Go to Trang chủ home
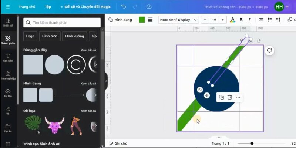 (27, 7)
